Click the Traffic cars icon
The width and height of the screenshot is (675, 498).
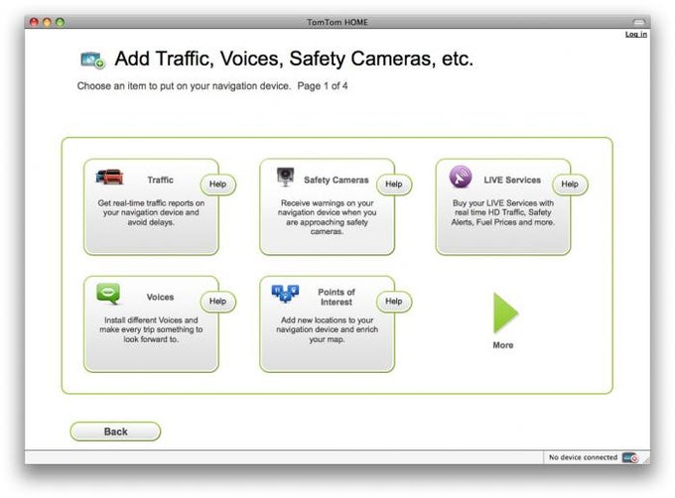click(110, 177)
